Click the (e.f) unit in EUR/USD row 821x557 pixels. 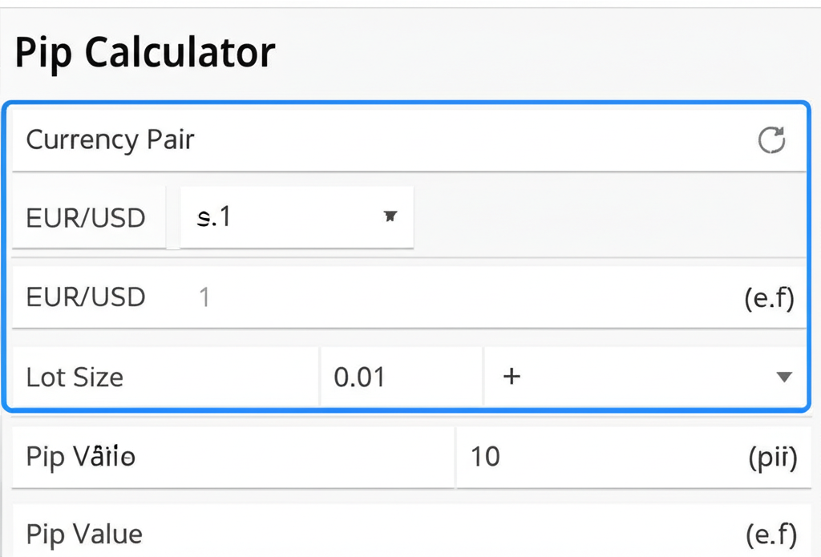point(769,298)
